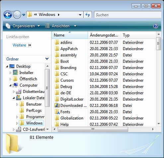The image size is (164, 158).
Task: Collapse the Lokaler Datenträger tree node
Action: point(14,98)
